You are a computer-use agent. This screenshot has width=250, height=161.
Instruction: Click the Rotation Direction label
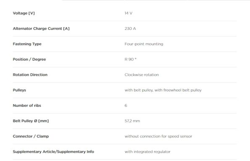click(x=30, y=75)
